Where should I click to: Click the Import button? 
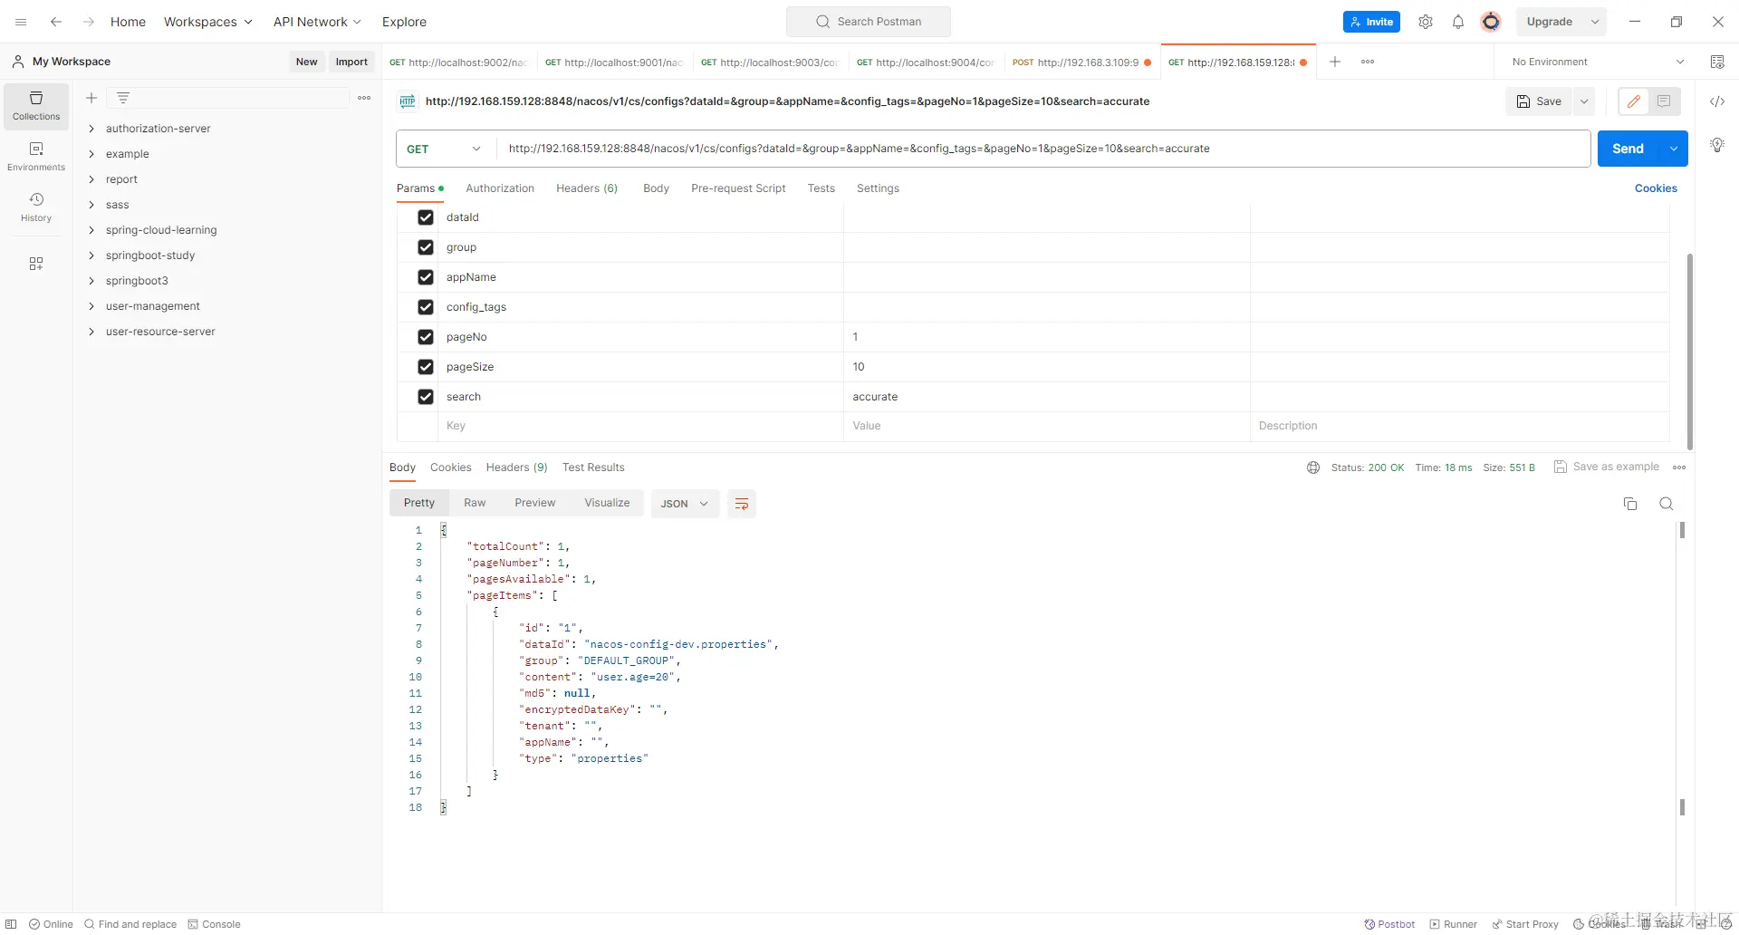coord(351,62)
